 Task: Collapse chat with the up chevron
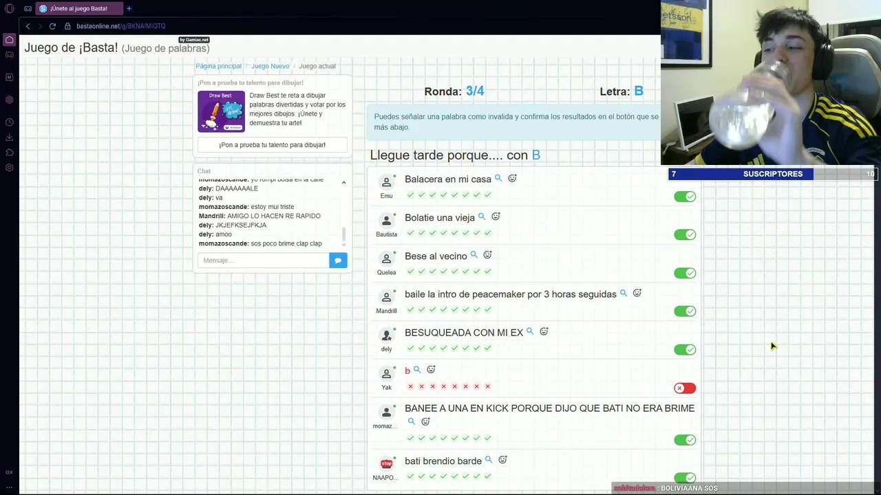[343, 183]
